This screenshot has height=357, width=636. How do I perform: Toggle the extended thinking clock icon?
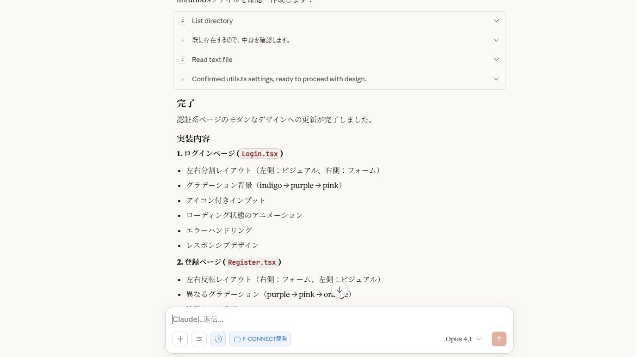click(218, 339)
